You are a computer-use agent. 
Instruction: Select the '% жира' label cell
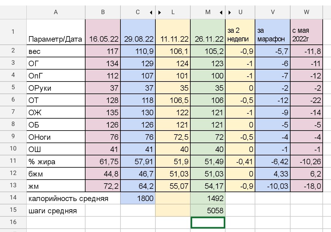[56, 162]
